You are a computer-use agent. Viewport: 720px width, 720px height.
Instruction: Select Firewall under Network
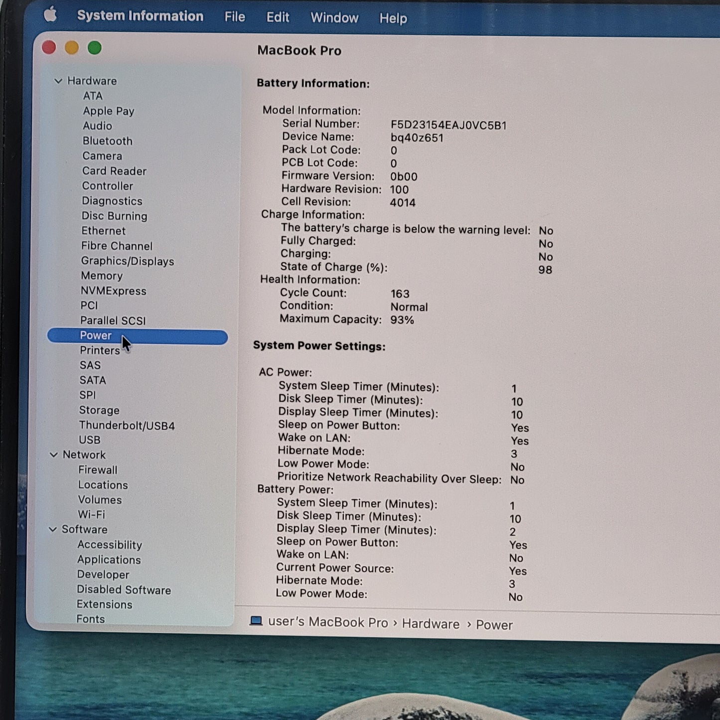[x=98, y=470]
